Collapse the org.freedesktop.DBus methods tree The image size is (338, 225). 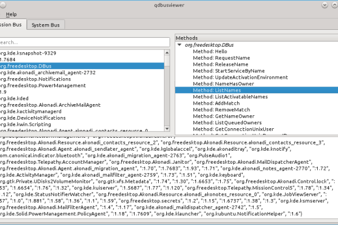point(179,45)
